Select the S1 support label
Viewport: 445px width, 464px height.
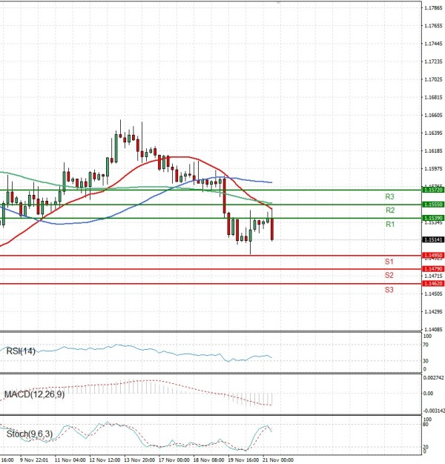coord(389,262)
